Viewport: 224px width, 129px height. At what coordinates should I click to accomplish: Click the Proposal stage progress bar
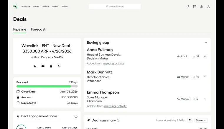coord(47,86)
